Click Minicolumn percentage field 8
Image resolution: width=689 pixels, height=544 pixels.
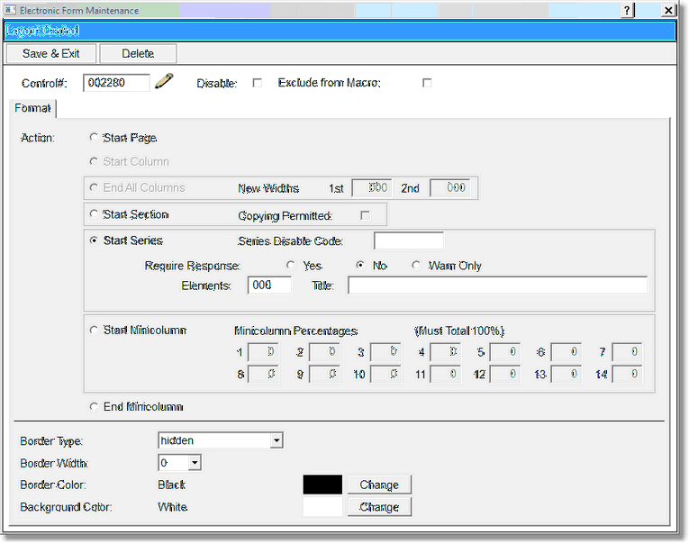coord(263,375)
